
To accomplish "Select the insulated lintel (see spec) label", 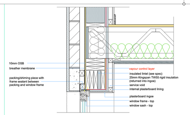I will (144, 74).
